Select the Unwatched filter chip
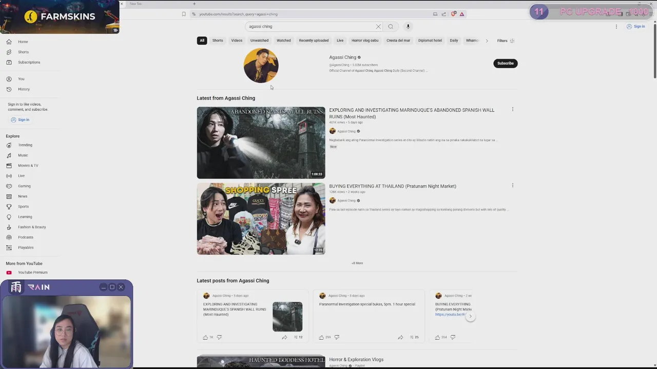657x369 pixels. [259, 40]
